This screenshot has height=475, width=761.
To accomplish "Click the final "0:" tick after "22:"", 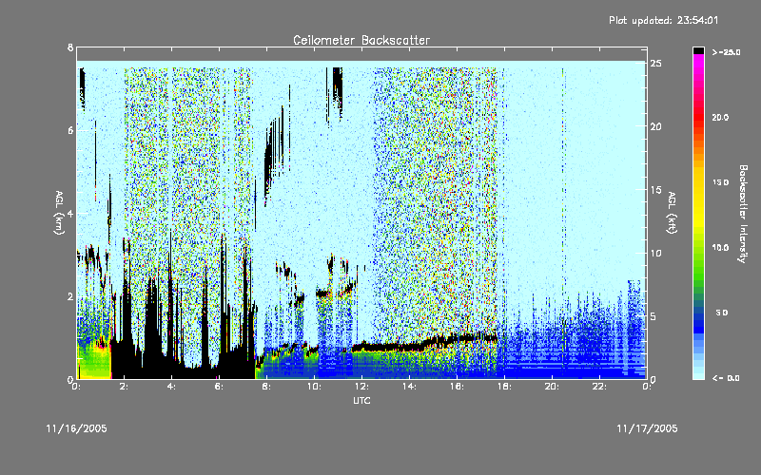I will coord(647,387).
